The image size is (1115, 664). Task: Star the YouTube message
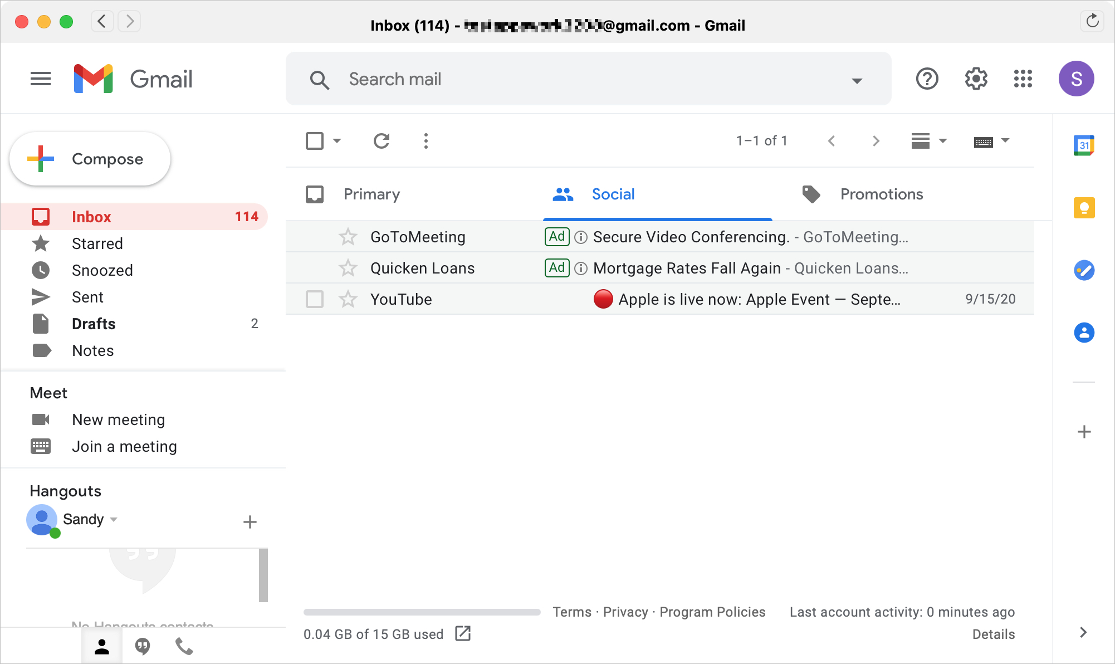[348, 299]
